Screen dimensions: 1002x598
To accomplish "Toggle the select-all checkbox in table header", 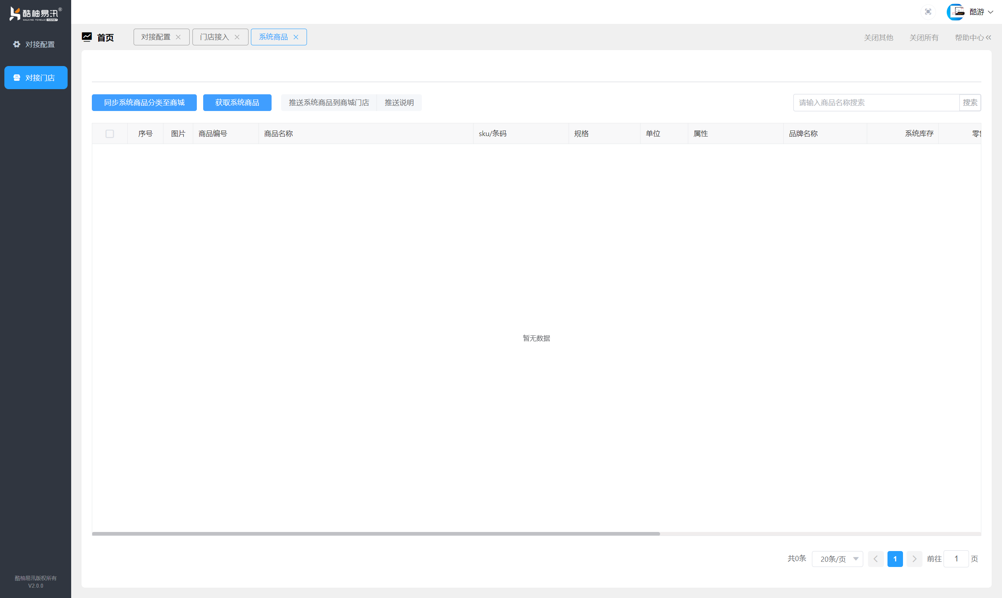I will (109, 134).
